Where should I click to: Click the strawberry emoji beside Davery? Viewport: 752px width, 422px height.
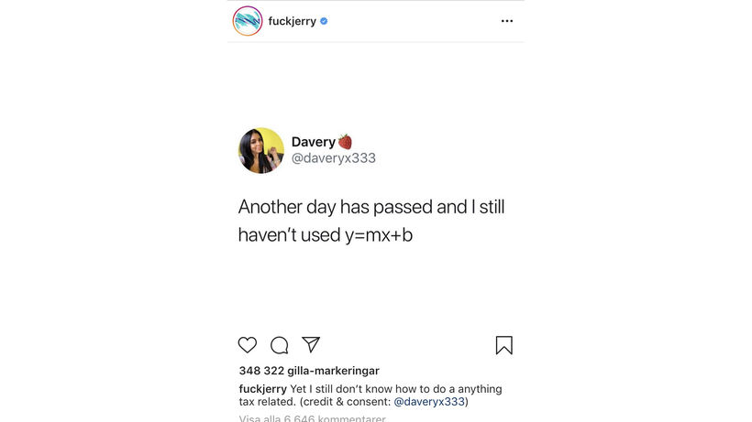click(x=345, y=142)
